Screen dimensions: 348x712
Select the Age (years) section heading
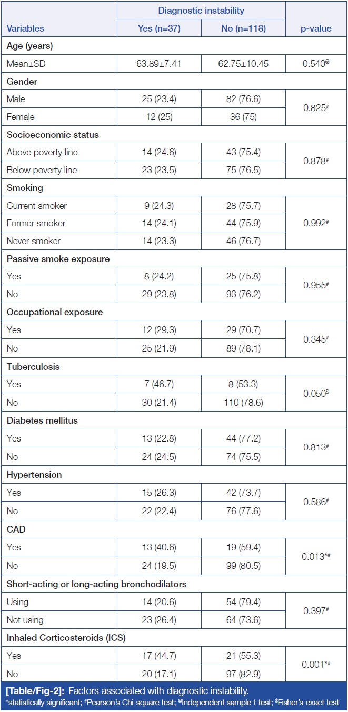(x=29, y=46)
